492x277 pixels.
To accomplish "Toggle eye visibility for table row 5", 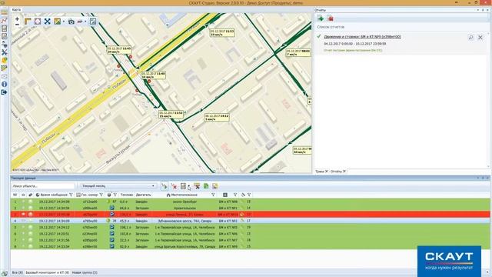I will tap(24, 227).
